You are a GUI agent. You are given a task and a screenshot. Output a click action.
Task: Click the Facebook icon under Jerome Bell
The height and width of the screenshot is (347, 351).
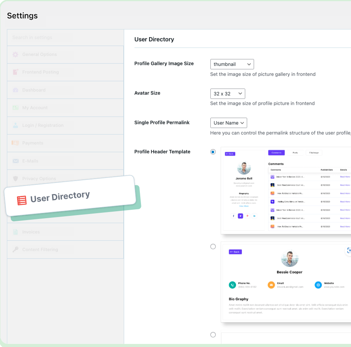pos(233,216)
